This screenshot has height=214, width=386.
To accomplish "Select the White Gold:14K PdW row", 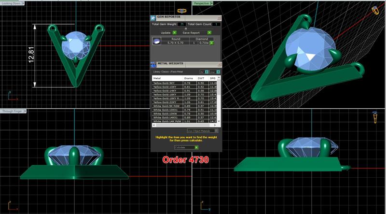I will 184,121.
